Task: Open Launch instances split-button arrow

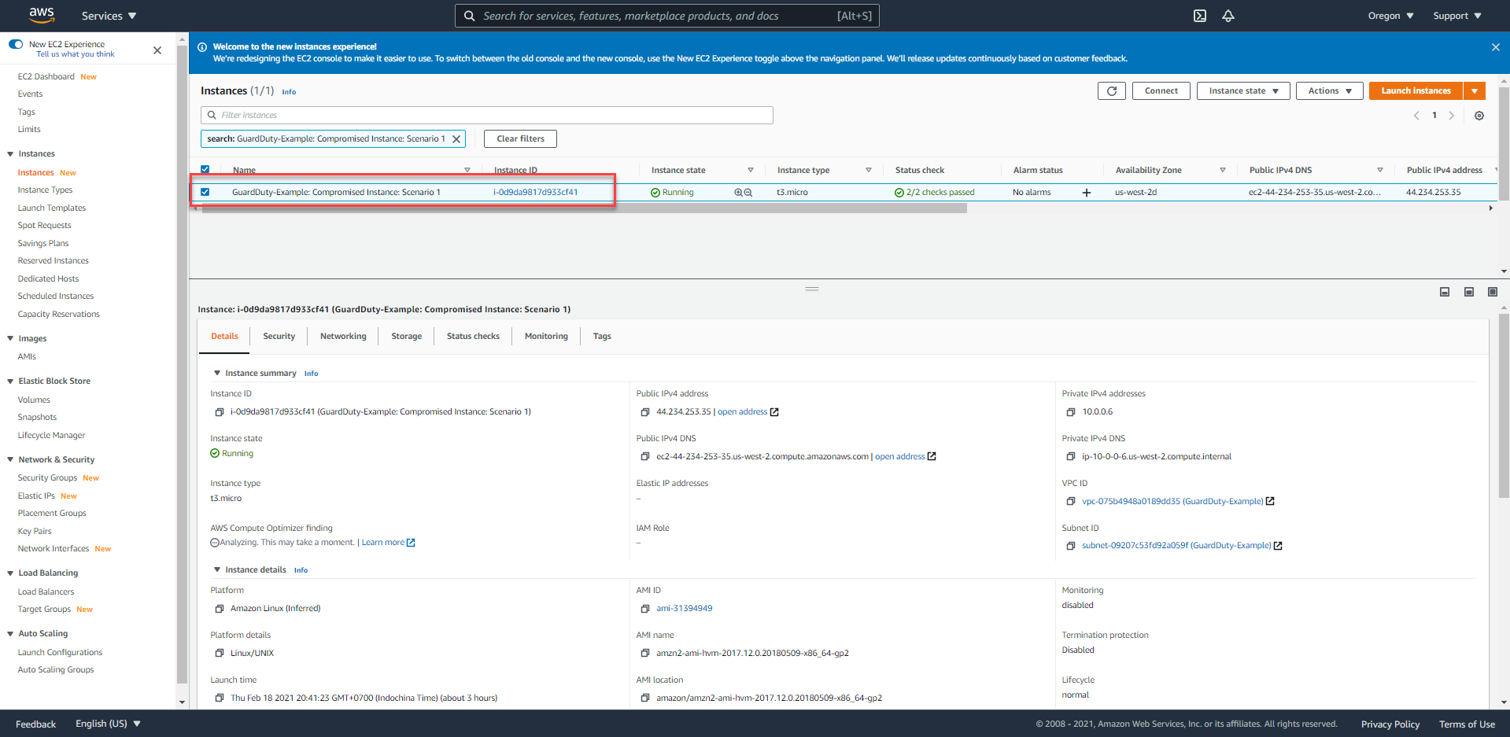Action: [x=1475, y=91]
